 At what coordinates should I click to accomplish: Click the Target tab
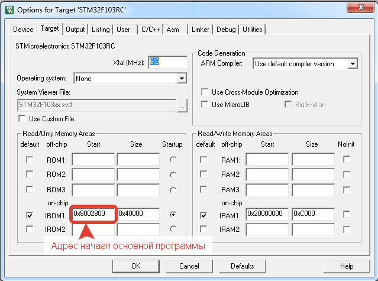(x=50, y=28)
